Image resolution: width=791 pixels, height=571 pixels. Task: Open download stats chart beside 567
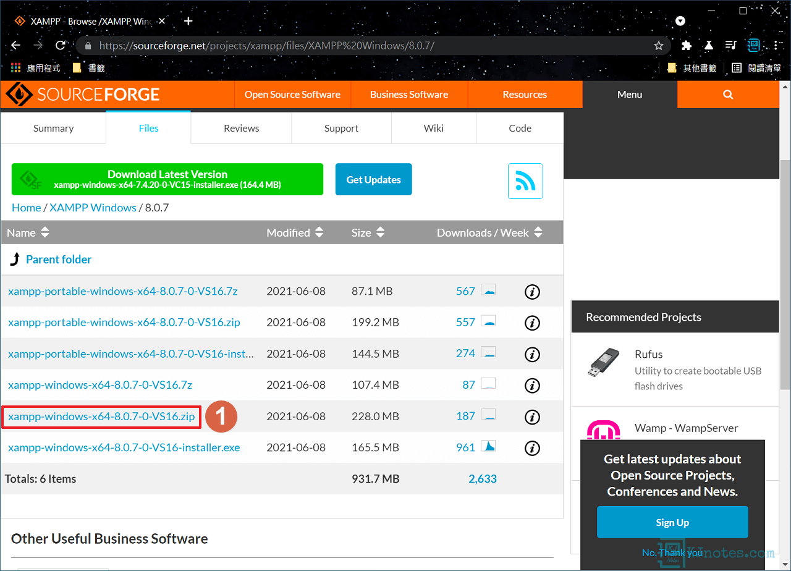(488, 290)
